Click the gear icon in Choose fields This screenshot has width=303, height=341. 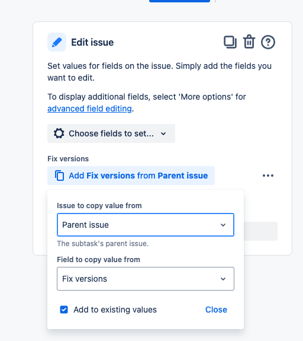59,133
